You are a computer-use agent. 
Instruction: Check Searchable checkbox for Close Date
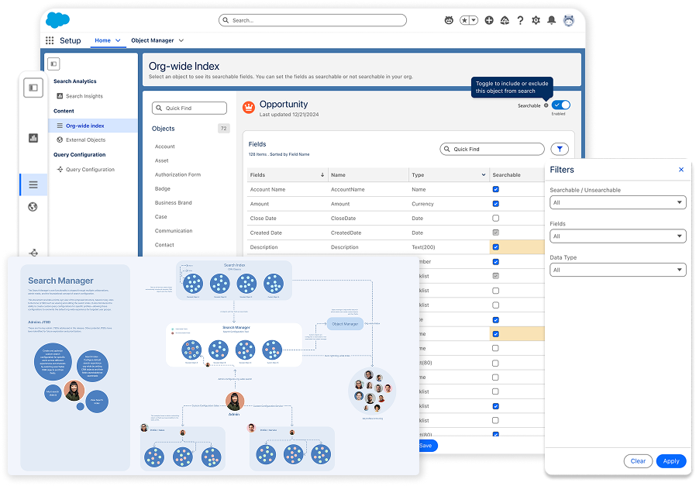pyautogui.click(x=496, y=219)
